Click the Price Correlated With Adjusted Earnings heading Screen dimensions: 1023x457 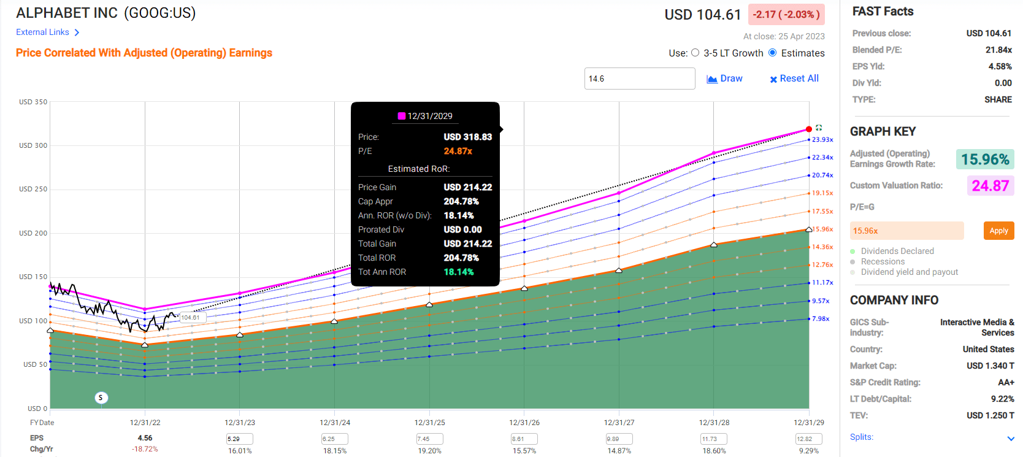coord(144,53)
